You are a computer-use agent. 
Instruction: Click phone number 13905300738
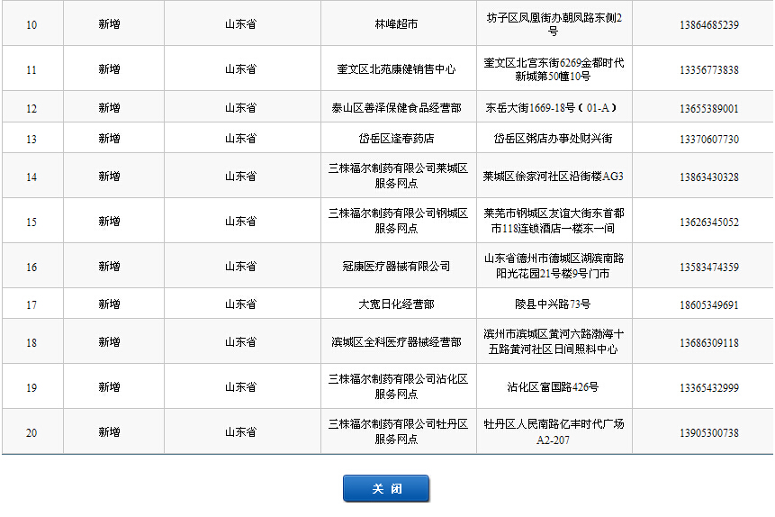(x=709, y=432)
